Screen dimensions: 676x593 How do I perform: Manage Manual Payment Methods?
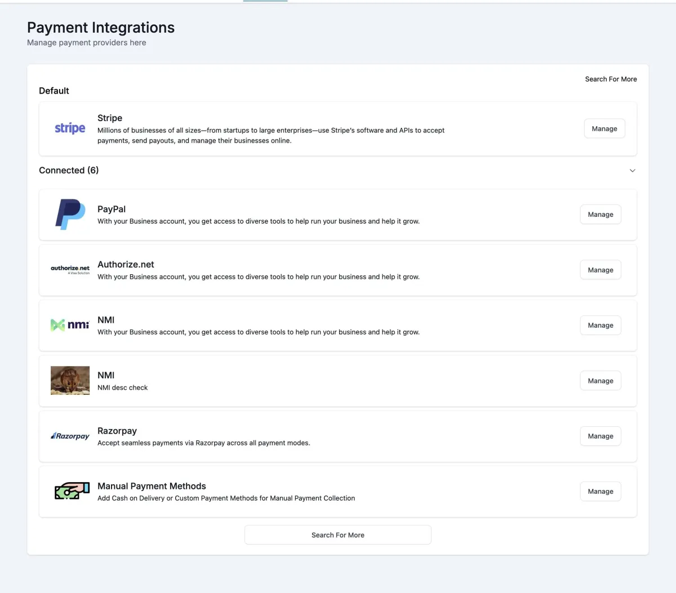[x=601, y=492]
